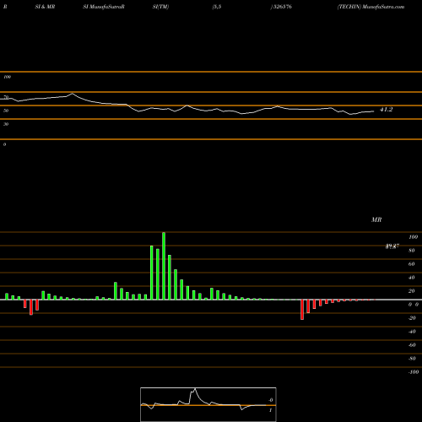Click the histogram scale label -20

click(412, 318)
